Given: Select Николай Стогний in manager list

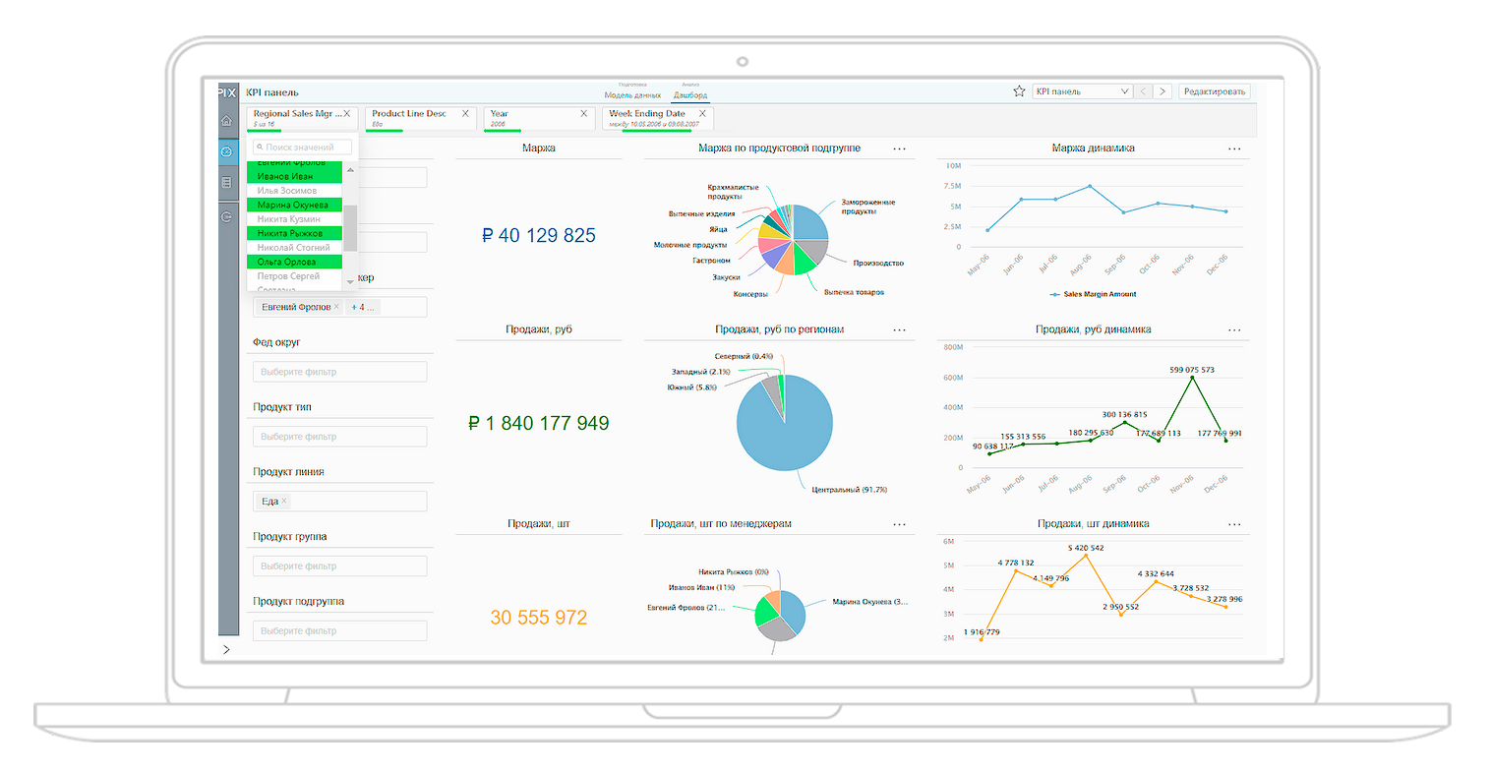Looking at the screenshot, I should [294, 248].
